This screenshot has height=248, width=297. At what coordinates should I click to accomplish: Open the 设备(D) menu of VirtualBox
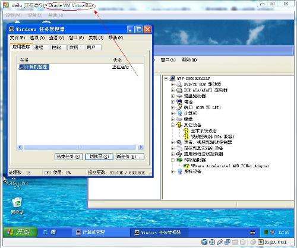(x=35, y=15)
